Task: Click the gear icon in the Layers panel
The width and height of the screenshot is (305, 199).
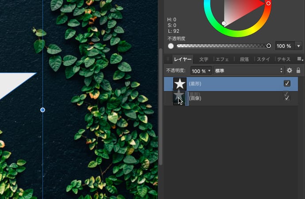Action: pyautogui.click(x=290, y=70)
